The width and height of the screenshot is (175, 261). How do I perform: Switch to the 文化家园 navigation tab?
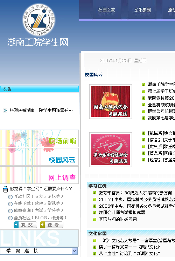point(142,10)
